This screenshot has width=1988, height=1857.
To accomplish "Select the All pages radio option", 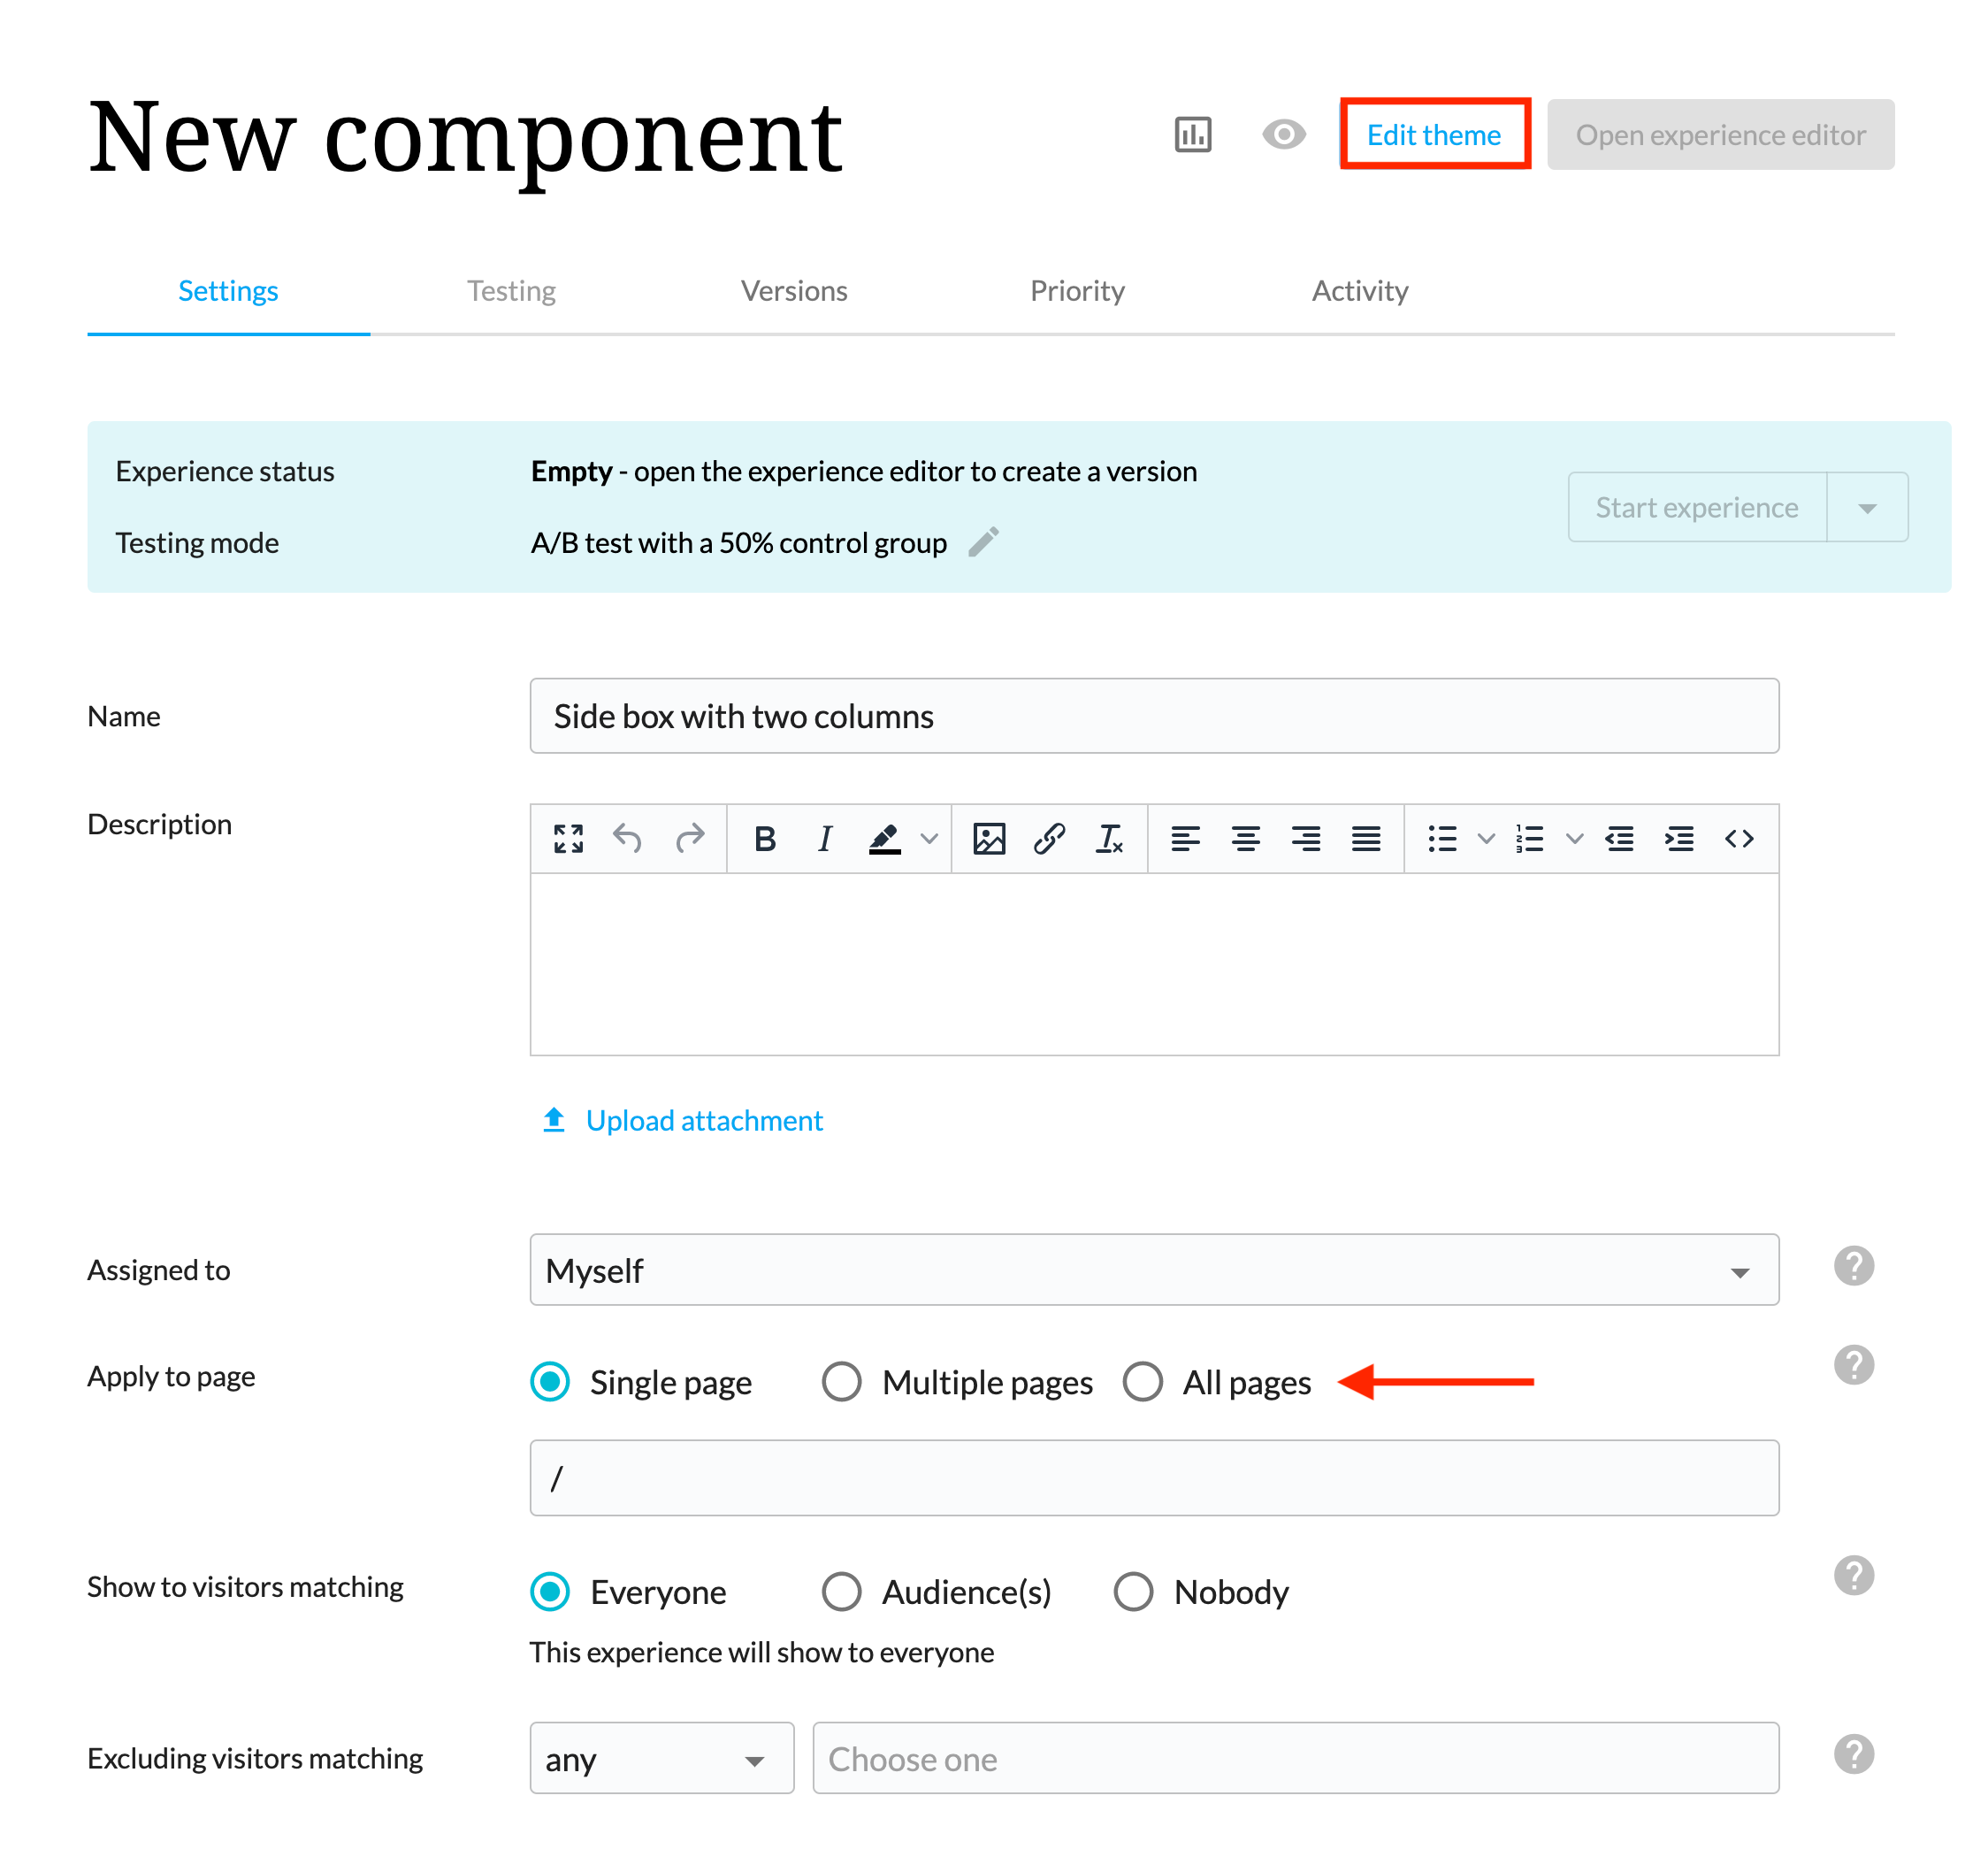I will pyautogui.click(x=1142, y=1382).
